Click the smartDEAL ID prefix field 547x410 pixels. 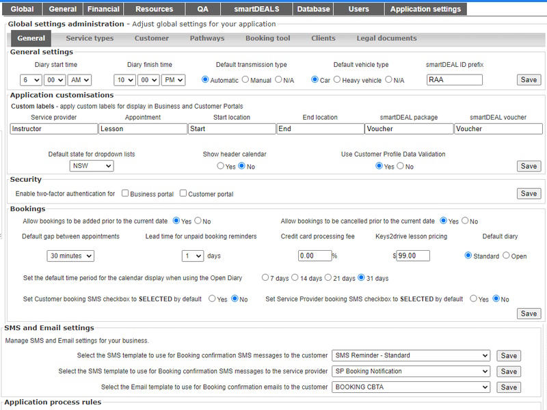point(454,80)
